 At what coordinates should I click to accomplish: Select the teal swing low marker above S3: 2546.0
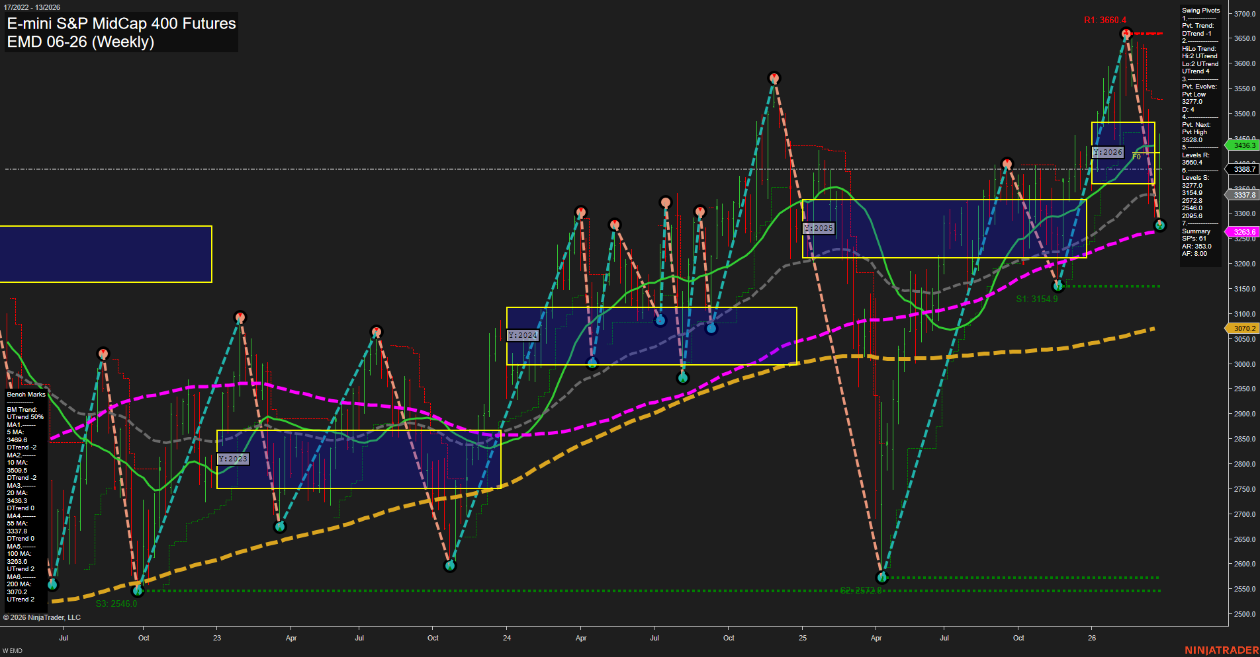pos(138,590)
